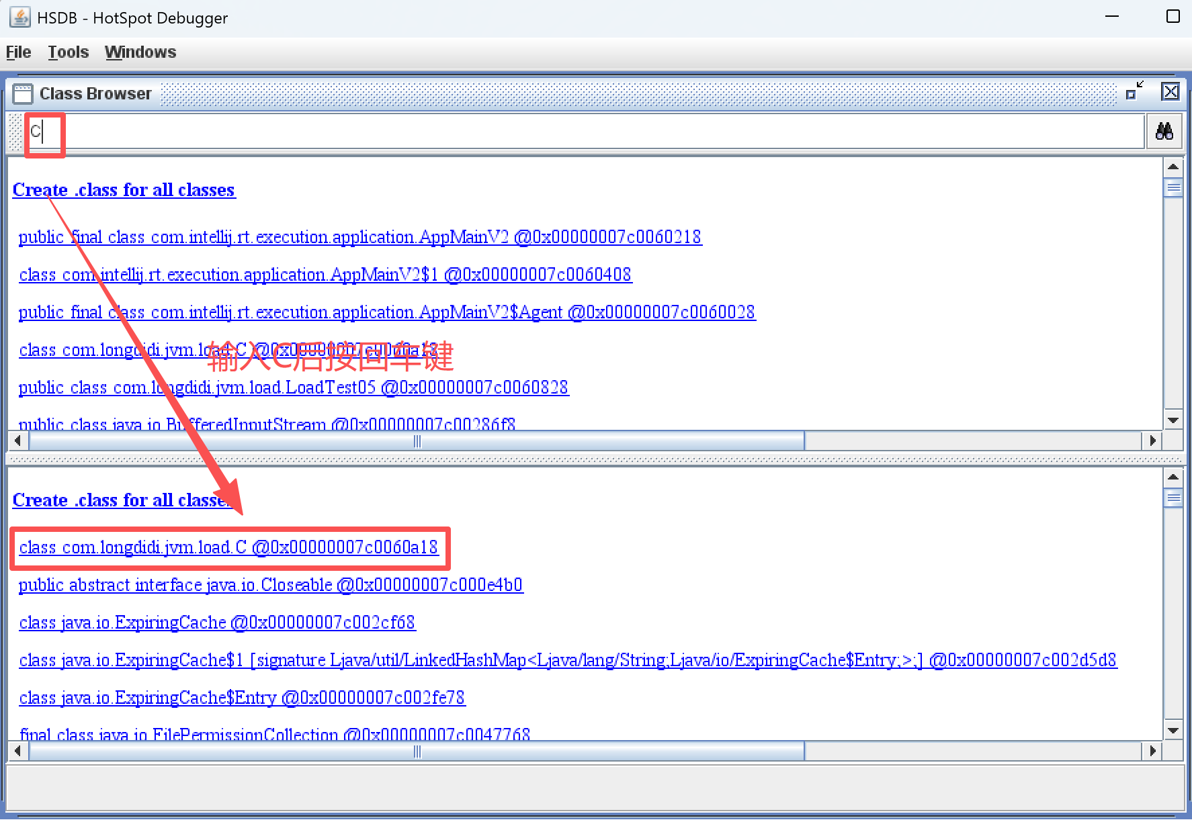The width and height of the screenshot is (1192, 822).
Task: Click lower pane scroll down arrow
Action: tap(1173, 731)
